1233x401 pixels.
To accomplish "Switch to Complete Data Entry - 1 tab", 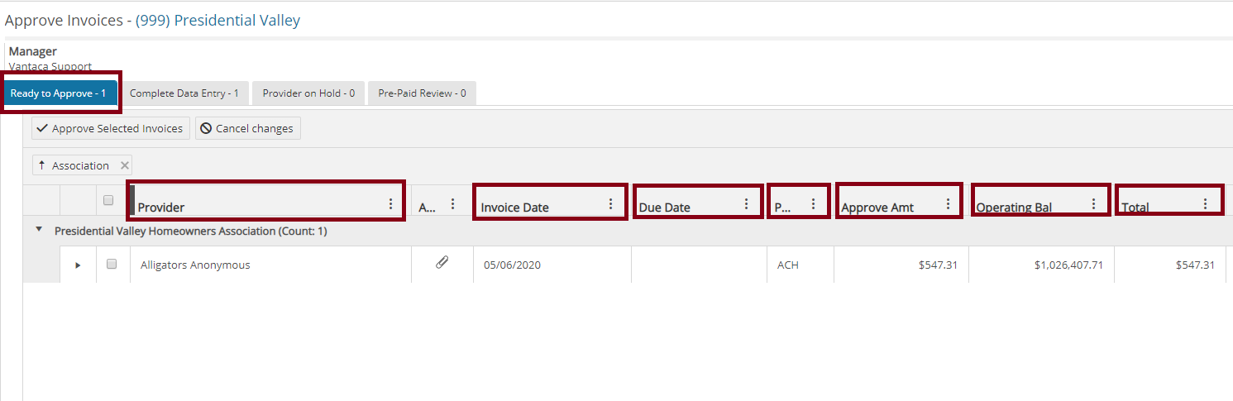I will (x=184, y=93).
